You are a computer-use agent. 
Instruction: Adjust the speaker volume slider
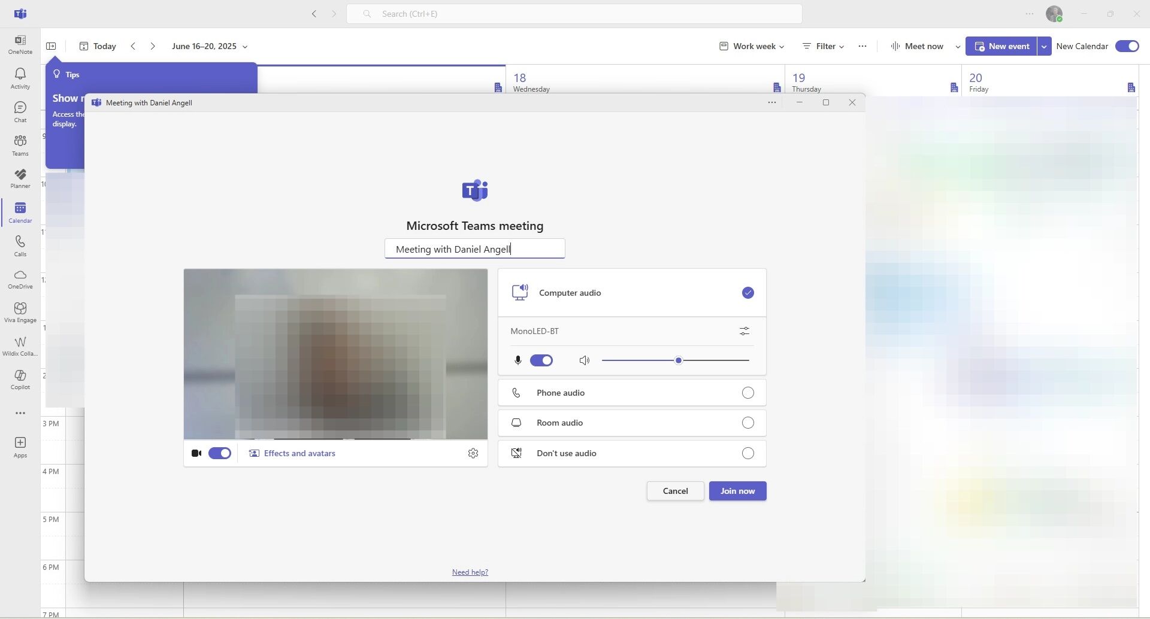pyautogui.click(x=676, y=360)
